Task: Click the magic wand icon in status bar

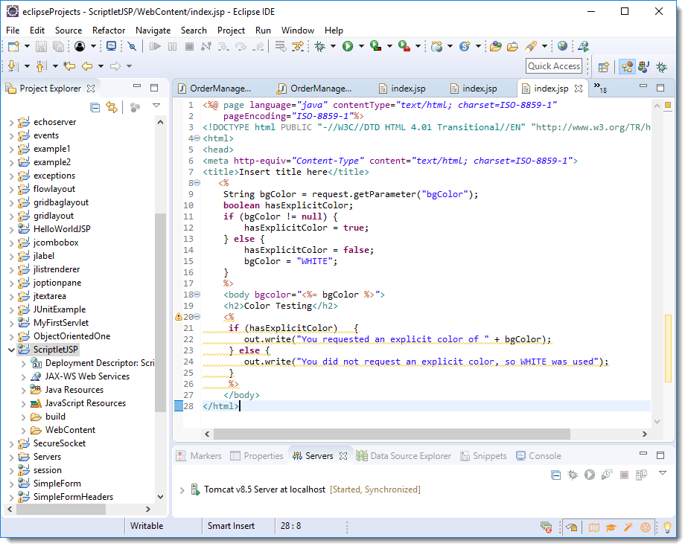Action: point(628,527)
